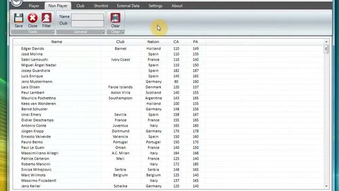
Task: Expand the Clear group launcher
Action: [122, 32]
